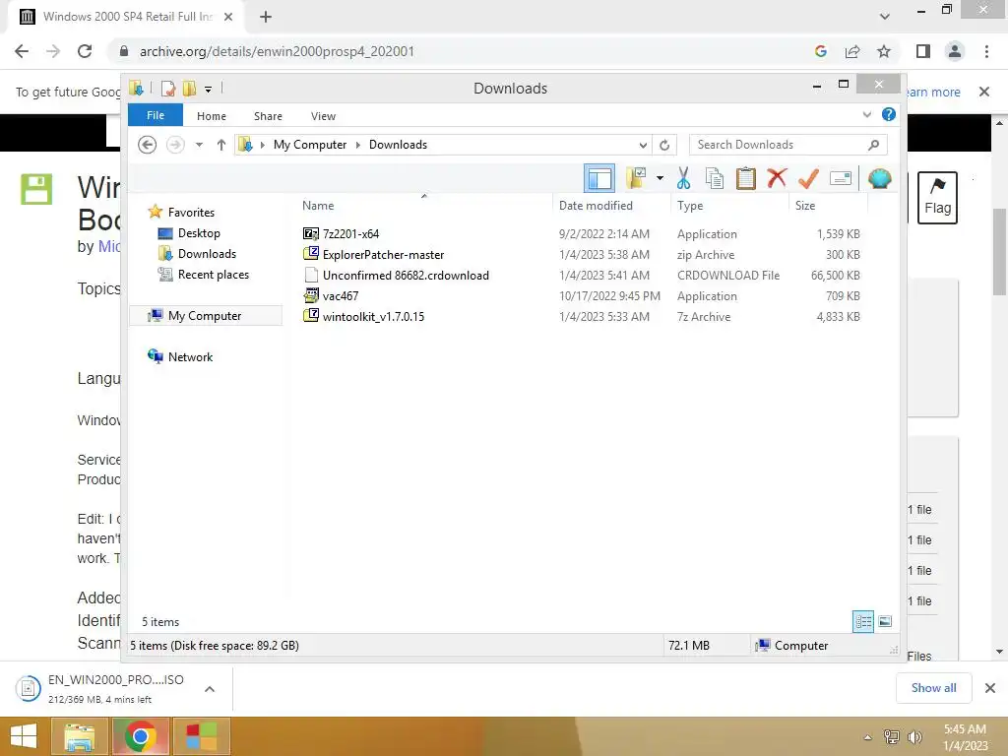This screenshot has height=756, width=1008.
Task: Click the orange checkmark toolbar icon
Action: (x=808, y=178)
